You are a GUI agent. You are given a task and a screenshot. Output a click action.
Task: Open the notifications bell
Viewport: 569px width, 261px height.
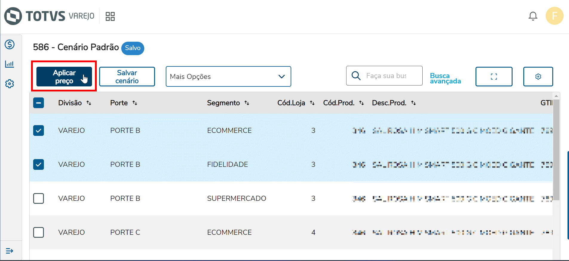pyautogui.click(x=533, y=16)
